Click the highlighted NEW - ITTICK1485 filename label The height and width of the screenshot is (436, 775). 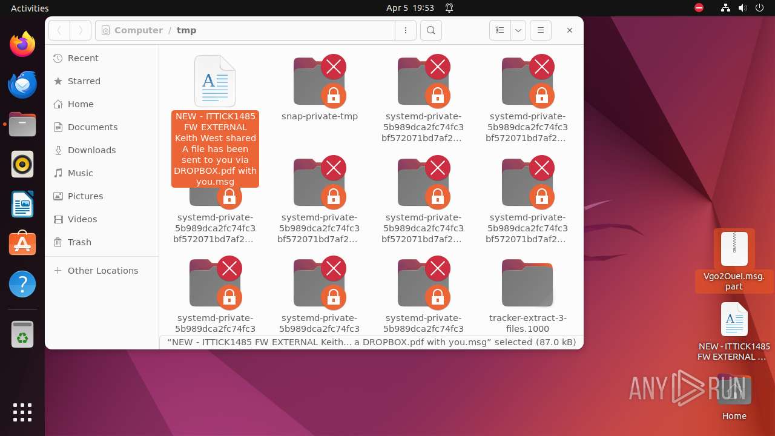pos(215,149)
